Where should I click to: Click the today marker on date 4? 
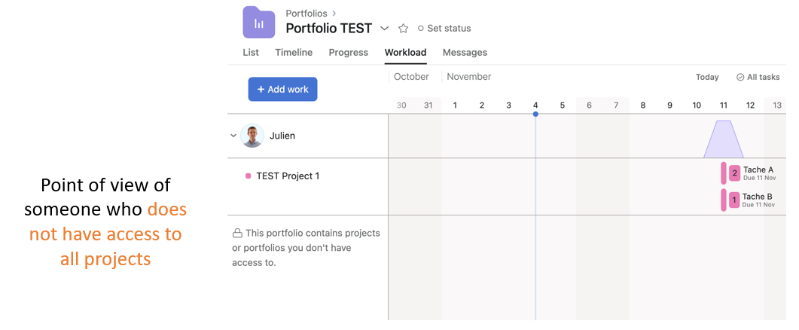click(535, 114)
